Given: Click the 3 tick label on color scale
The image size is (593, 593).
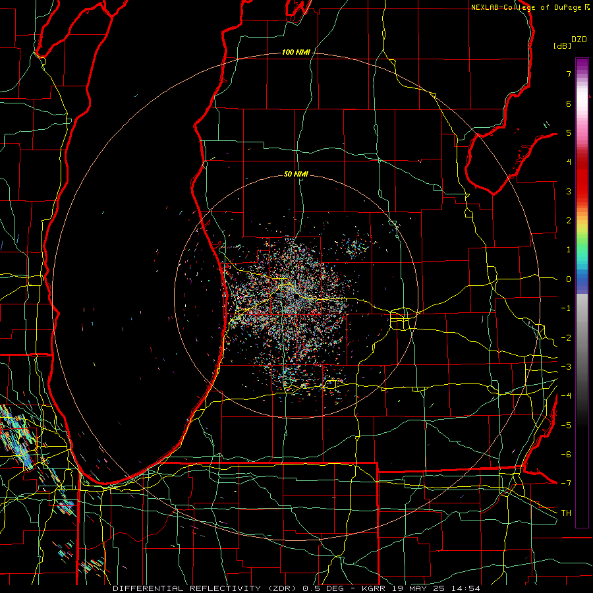Looking at the screenshot, I should coord(569,191).
